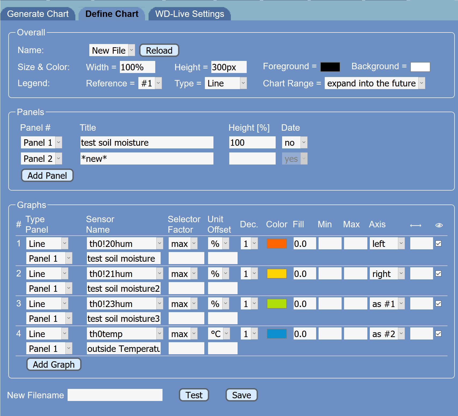Disable visibility of graph 3

[x=438, y=304]
